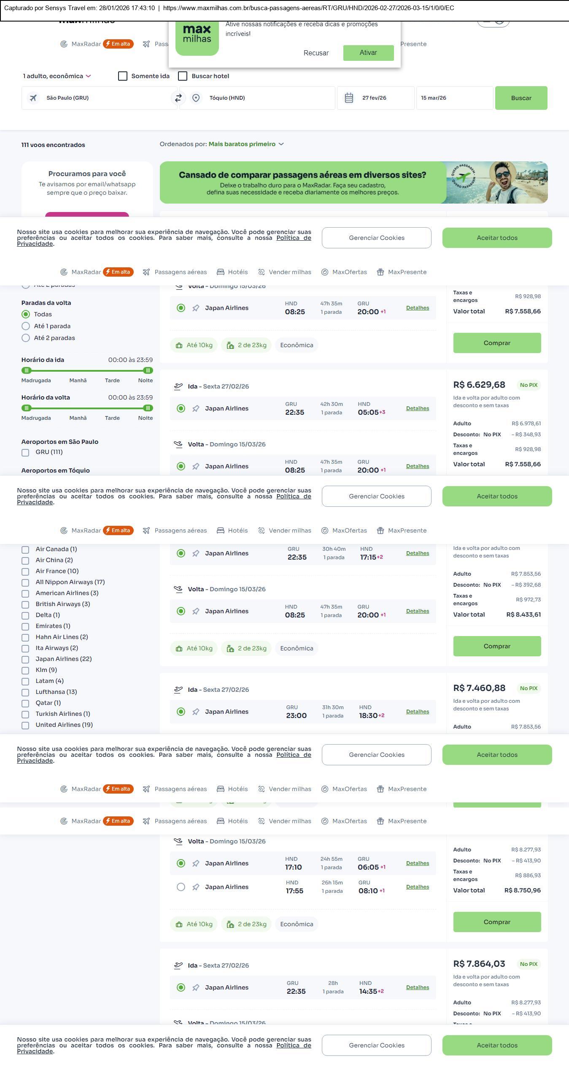Expand the Mais baratos primeiro sort dropdown

246,144
